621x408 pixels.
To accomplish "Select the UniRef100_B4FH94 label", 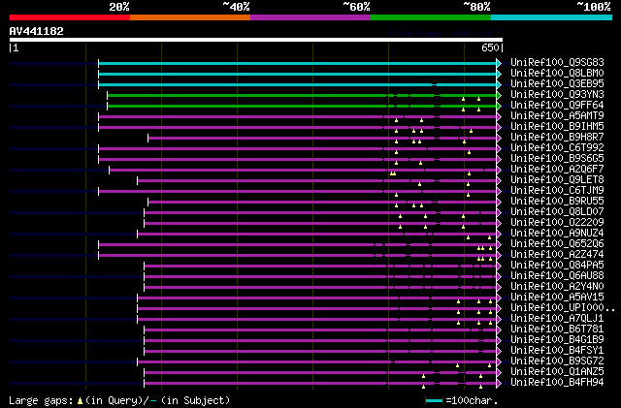I will tap(557, 383).
